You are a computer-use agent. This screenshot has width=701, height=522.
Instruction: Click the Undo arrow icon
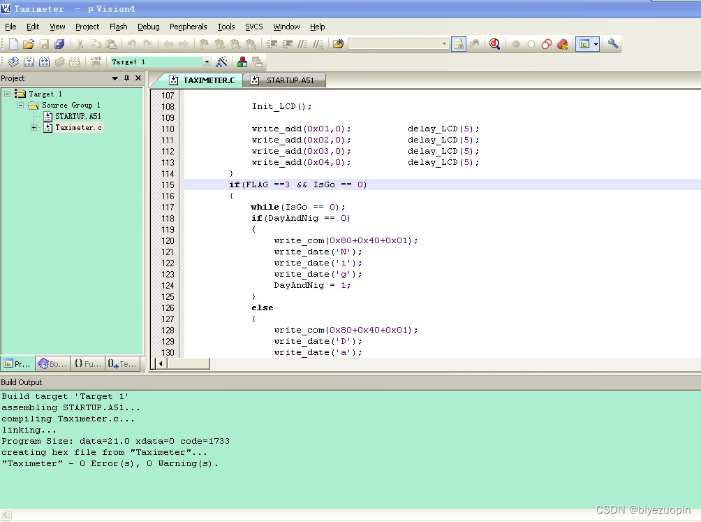[131, 44]
